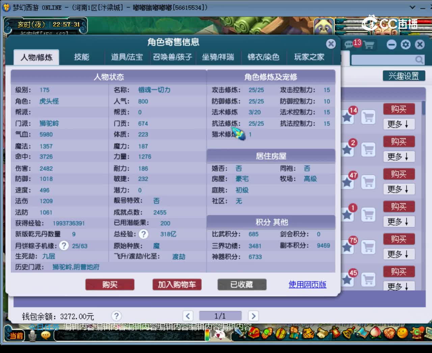Buy the listing with star badge 47
Image resolution: width=432 pixels, height=353 pixels.
399,174
